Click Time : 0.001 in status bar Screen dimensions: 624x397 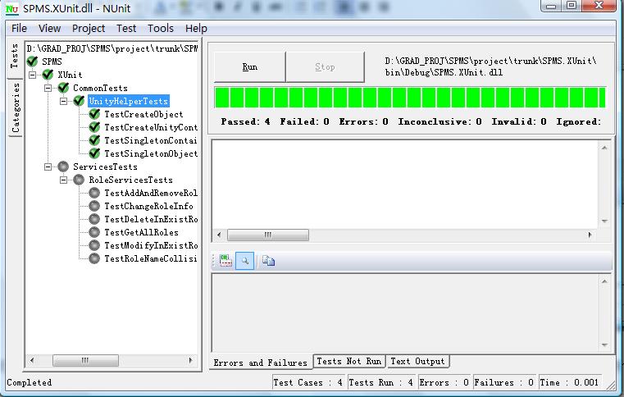[569, 382]
